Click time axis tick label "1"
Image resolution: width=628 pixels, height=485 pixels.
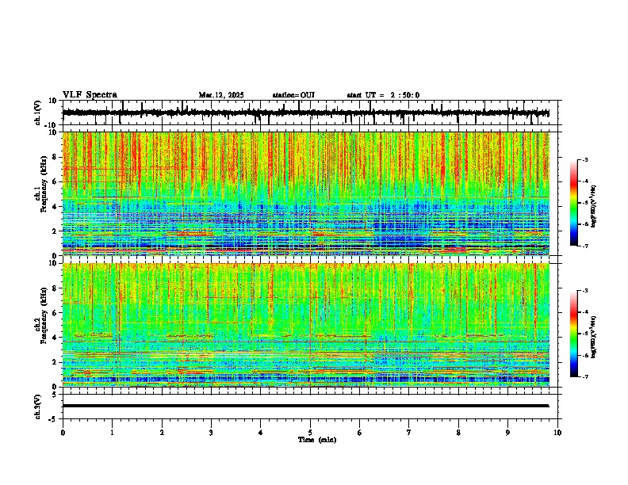point(112,433)
